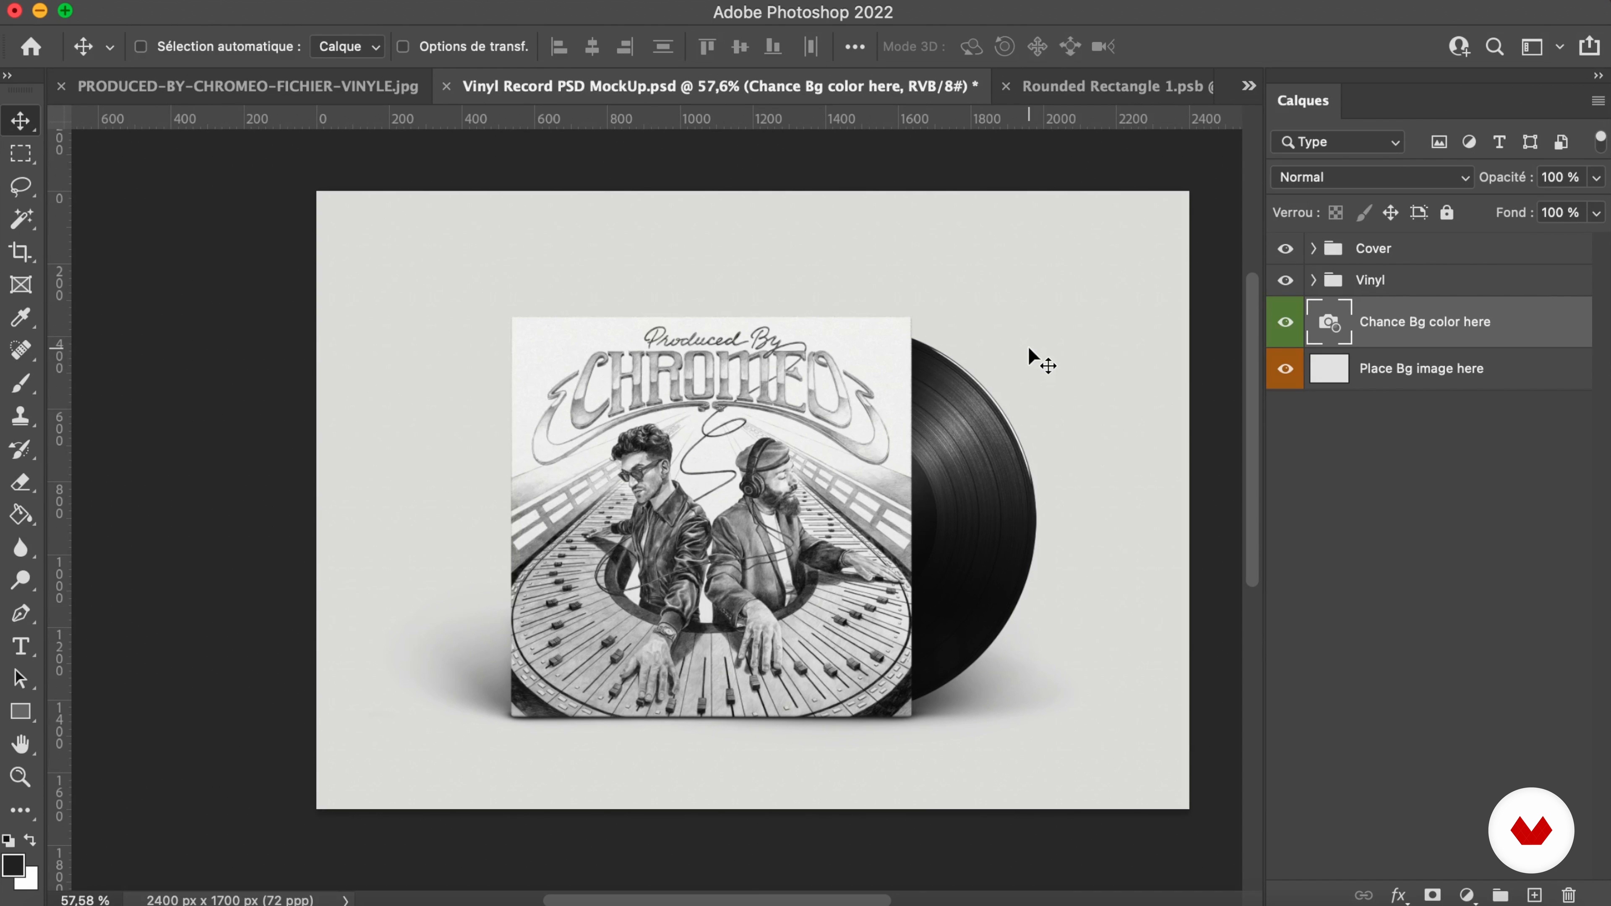Select the Path Selection tool

[20, 678]
